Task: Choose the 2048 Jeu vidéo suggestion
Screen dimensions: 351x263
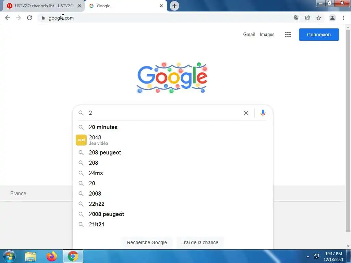Action: pos(173,140)
